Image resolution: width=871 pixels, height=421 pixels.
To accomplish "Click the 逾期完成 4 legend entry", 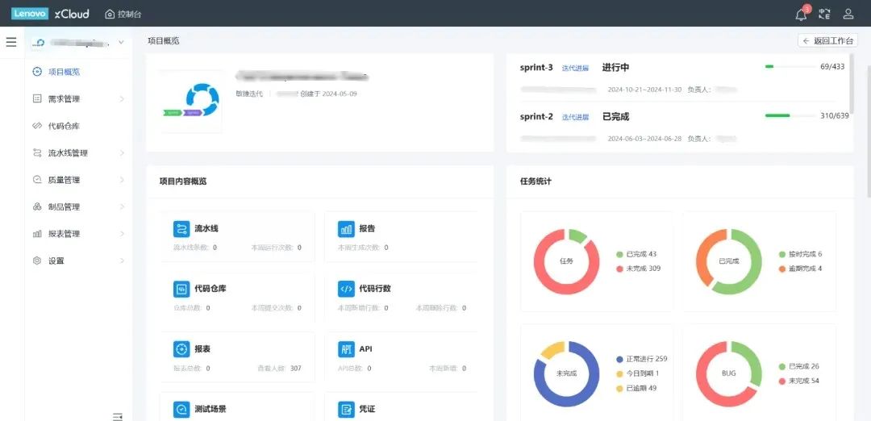I will click(801, 269).
